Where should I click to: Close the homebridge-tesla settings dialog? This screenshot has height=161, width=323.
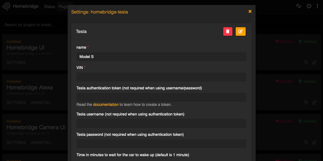click(250, 12)
